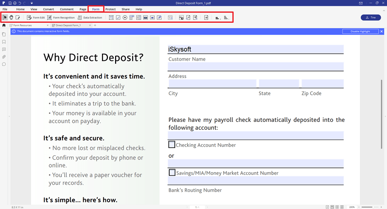Click the Bank's Routing Number field

tap(256, 180)
